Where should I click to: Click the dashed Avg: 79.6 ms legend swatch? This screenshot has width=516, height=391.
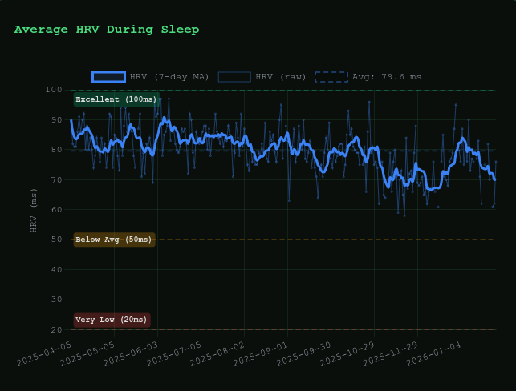[x=331, y=77]
